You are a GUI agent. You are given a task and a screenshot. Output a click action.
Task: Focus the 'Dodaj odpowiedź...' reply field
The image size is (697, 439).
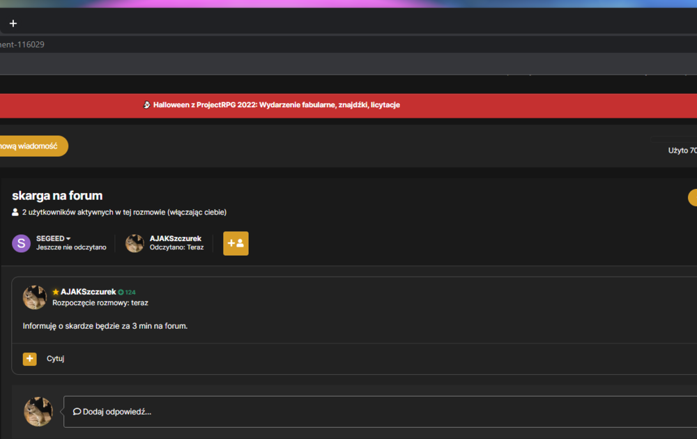380,412
